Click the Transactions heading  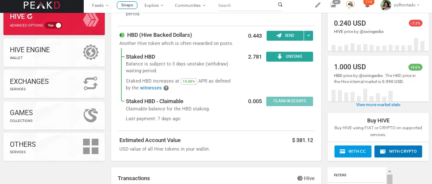pos(134,178)
